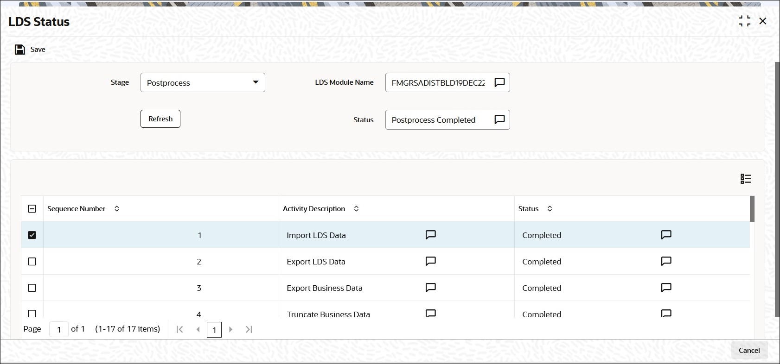780x364 pixels.
Task: Open comment icon beside Export LDS Data
Action: pos(431,261)
